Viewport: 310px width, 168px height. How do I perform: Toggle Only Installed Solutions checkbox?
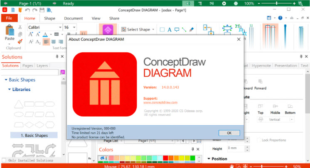coord(4,160)
